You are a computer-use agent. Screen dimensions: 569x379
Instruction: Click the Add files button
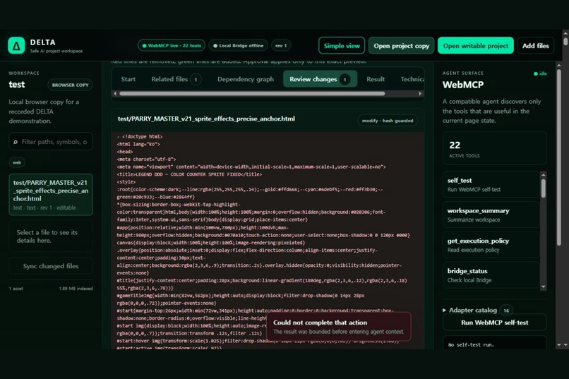click(536, 45)
